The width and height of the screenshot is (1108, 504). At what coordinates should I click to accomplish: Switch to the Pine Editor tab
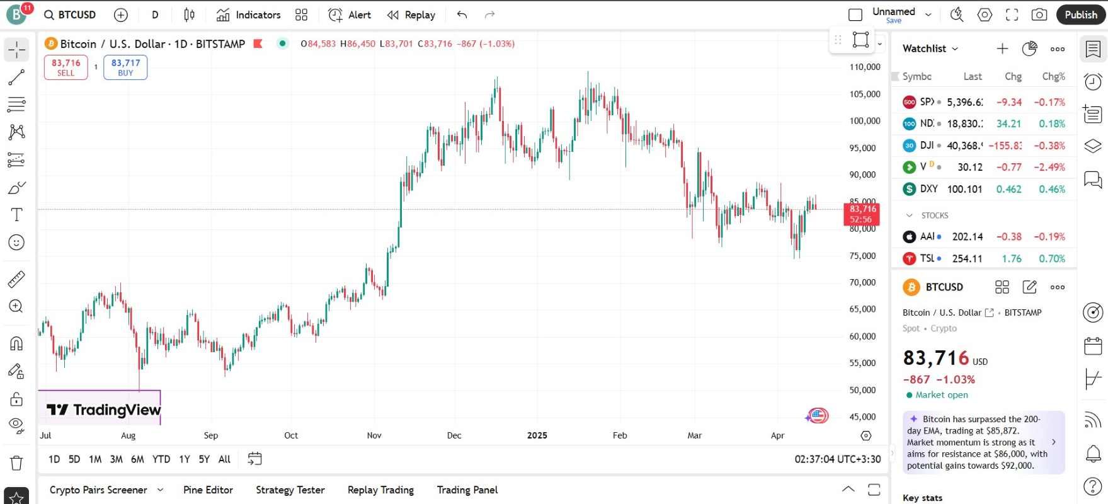pyautogui.click(x=208, y=490)
